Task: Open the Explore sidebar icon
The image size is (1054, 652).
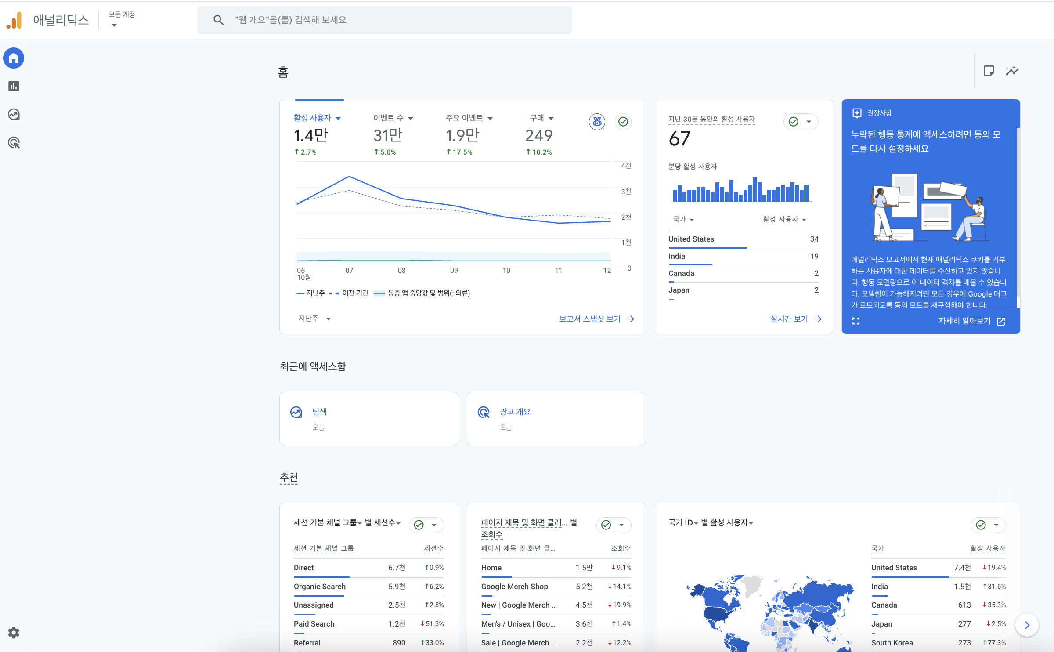Action: (14, 115)
